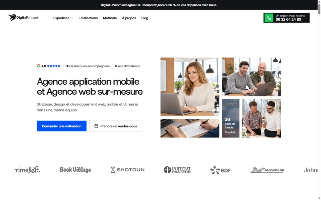Click the top CII announcement banner
Viewport: 321px width, 200px height.
click(x=159, y=5)
